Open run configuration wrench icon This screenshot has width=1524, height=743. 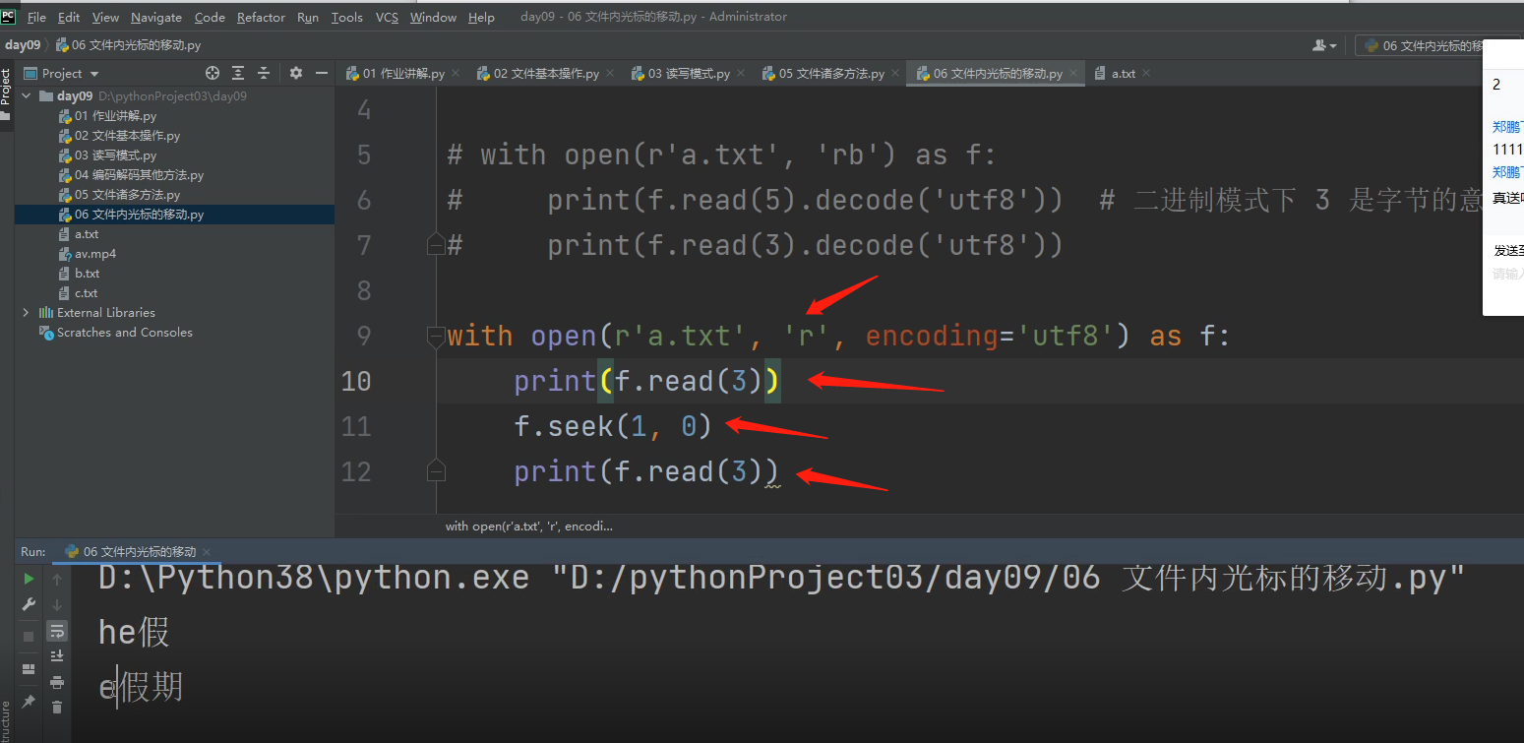(29, 604)
